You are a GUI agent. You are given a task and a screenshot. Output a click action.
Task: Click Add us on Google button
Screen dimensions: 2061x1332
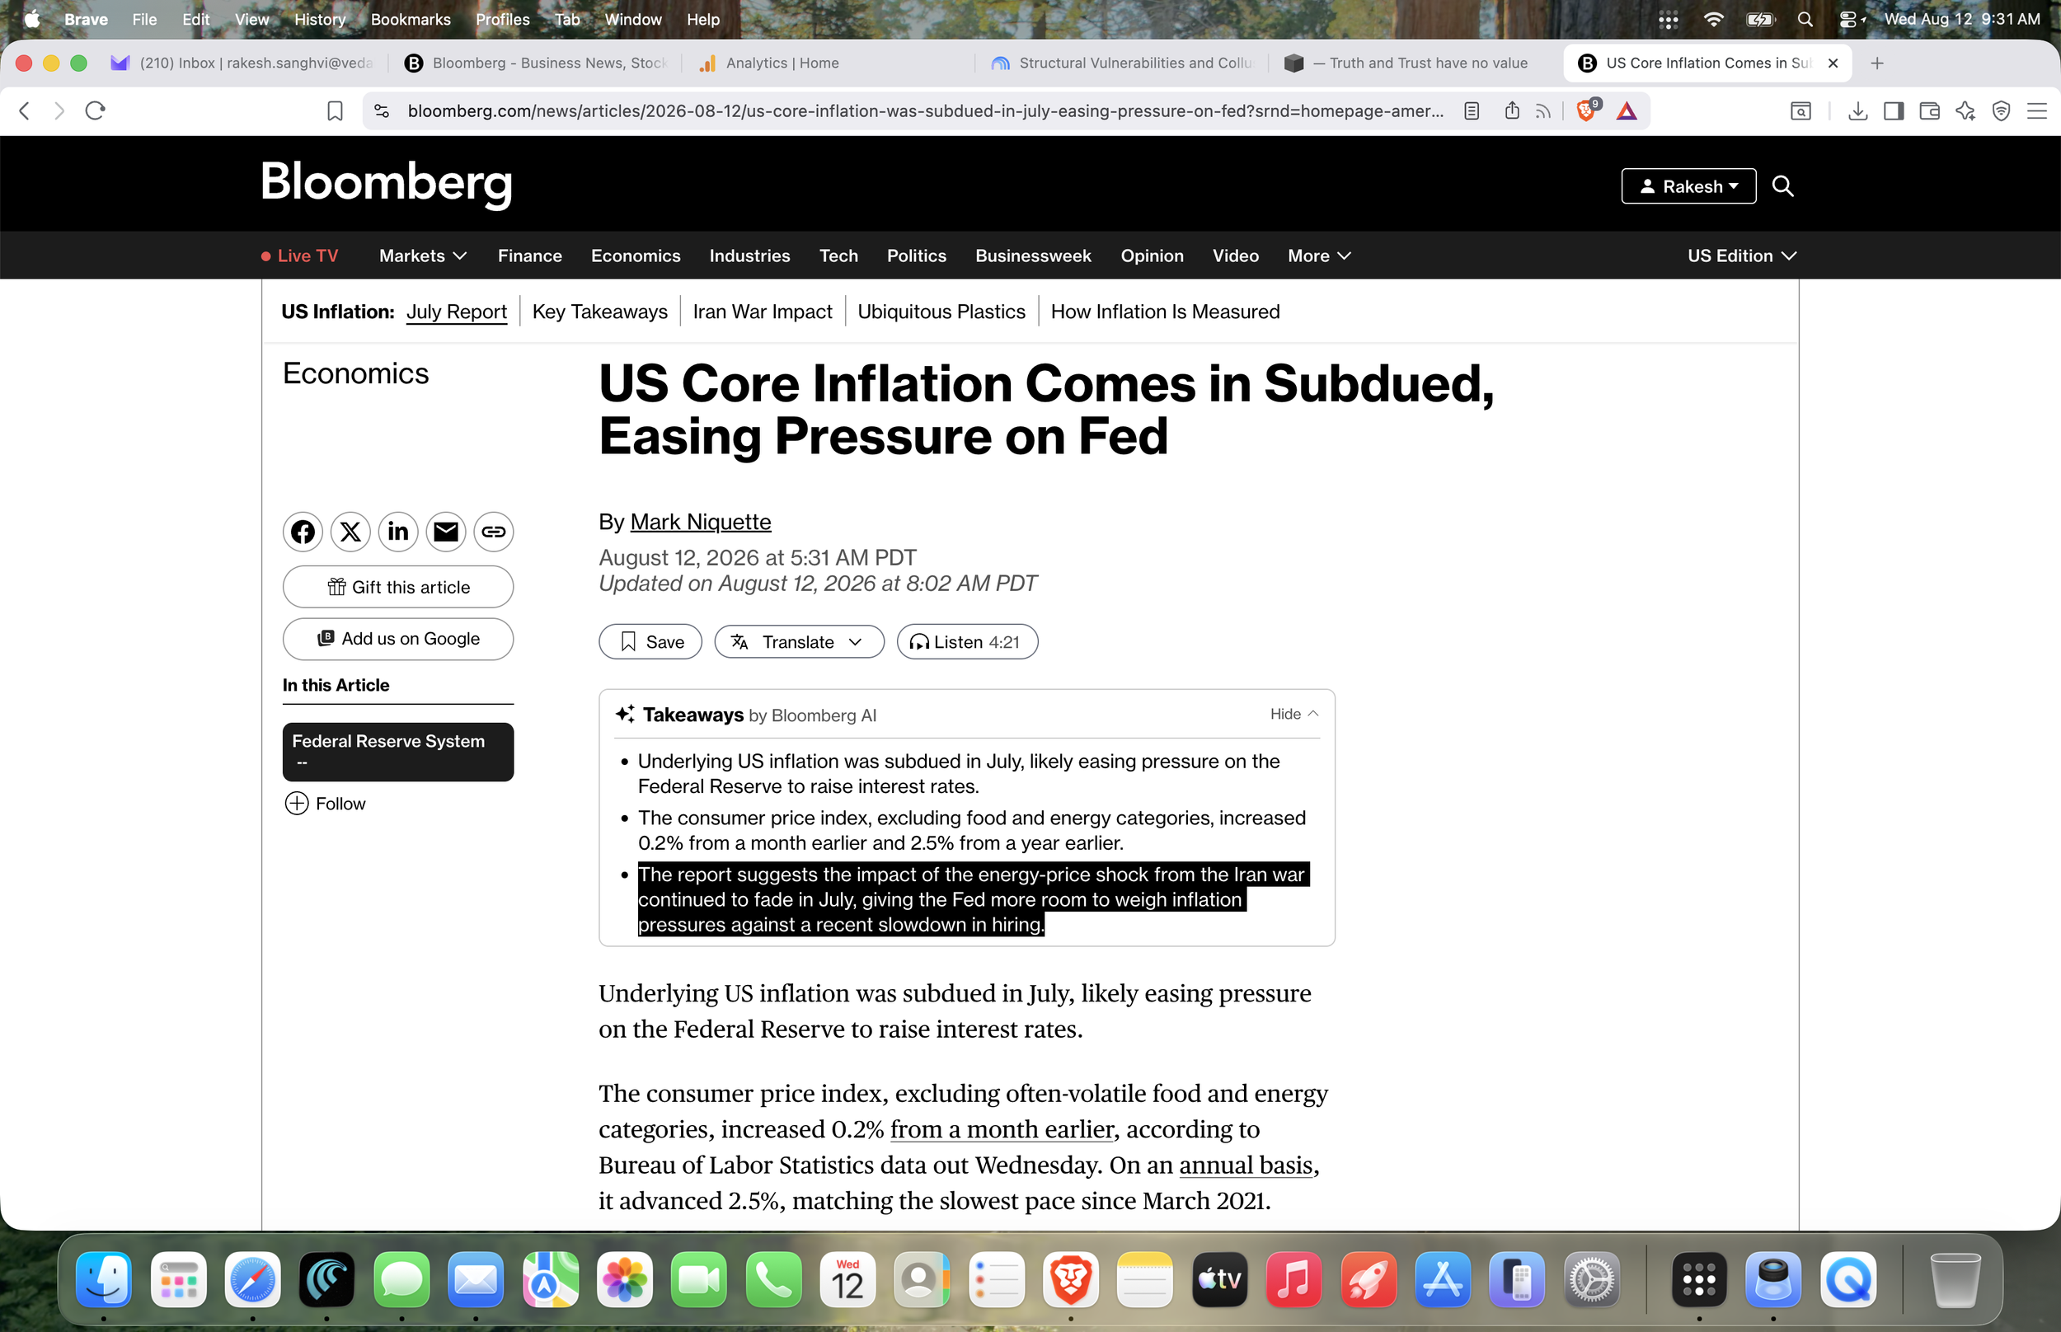(x=398, y=638)
